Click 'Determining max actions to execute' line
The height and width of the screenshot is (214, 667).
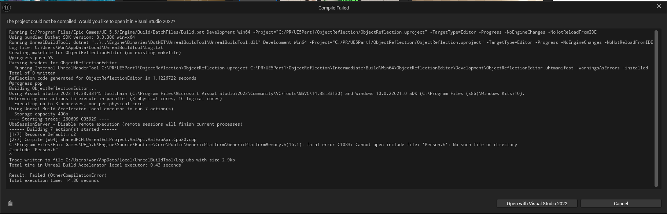pos(115,99)
